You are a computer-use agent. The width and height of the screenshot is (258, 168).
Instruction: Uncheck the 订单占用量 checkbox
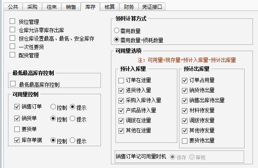pos(184,80)
